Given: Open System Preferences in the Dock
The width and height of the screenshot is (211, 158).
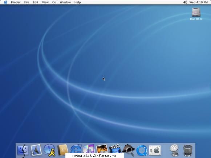Looking at the screenshot, I should point(155,150).
